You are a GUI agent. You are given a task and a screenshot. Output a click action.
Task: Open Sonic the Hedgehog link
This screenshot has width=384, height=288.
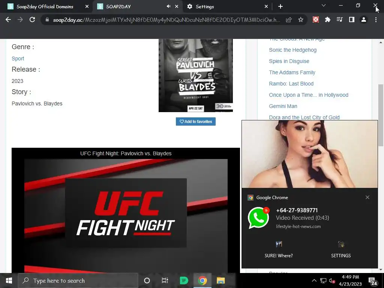click(292, 50)
